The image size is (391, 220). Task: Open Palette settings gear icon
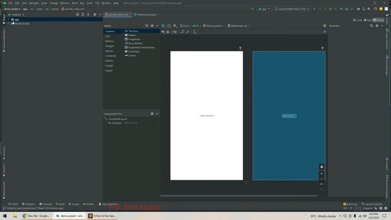tap(152, 26)
